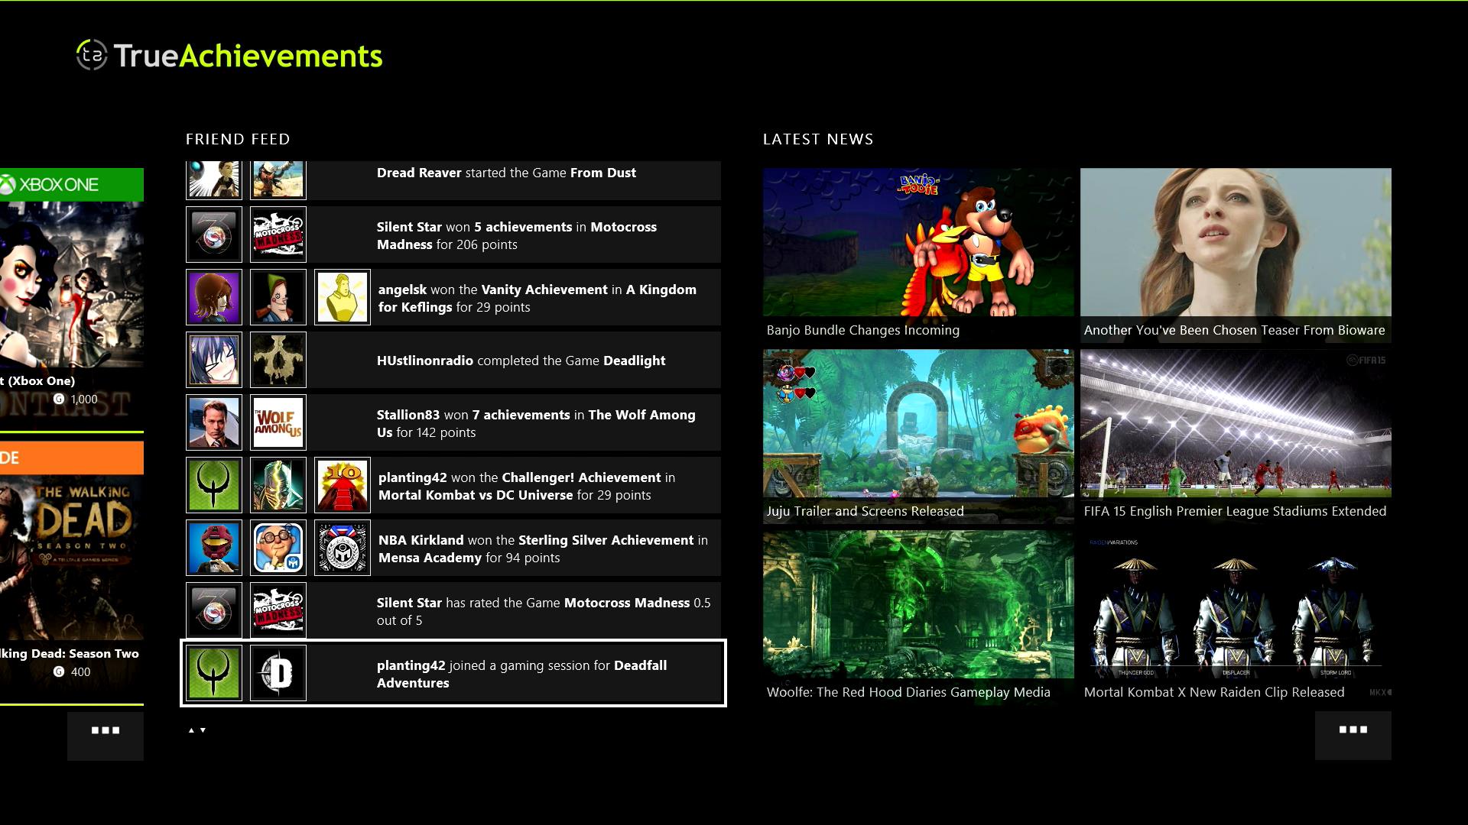Open the Mensa Academy game icon
This screenshot has width=1468, height=825.
pos(278,548)
